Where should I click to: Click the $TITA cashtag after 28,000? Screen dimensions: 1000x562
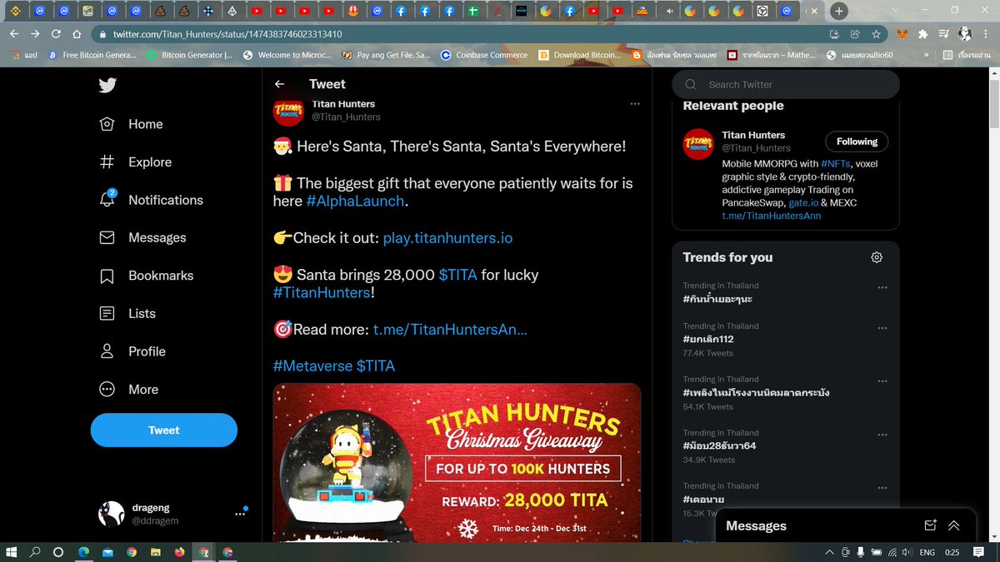(457, 275)
